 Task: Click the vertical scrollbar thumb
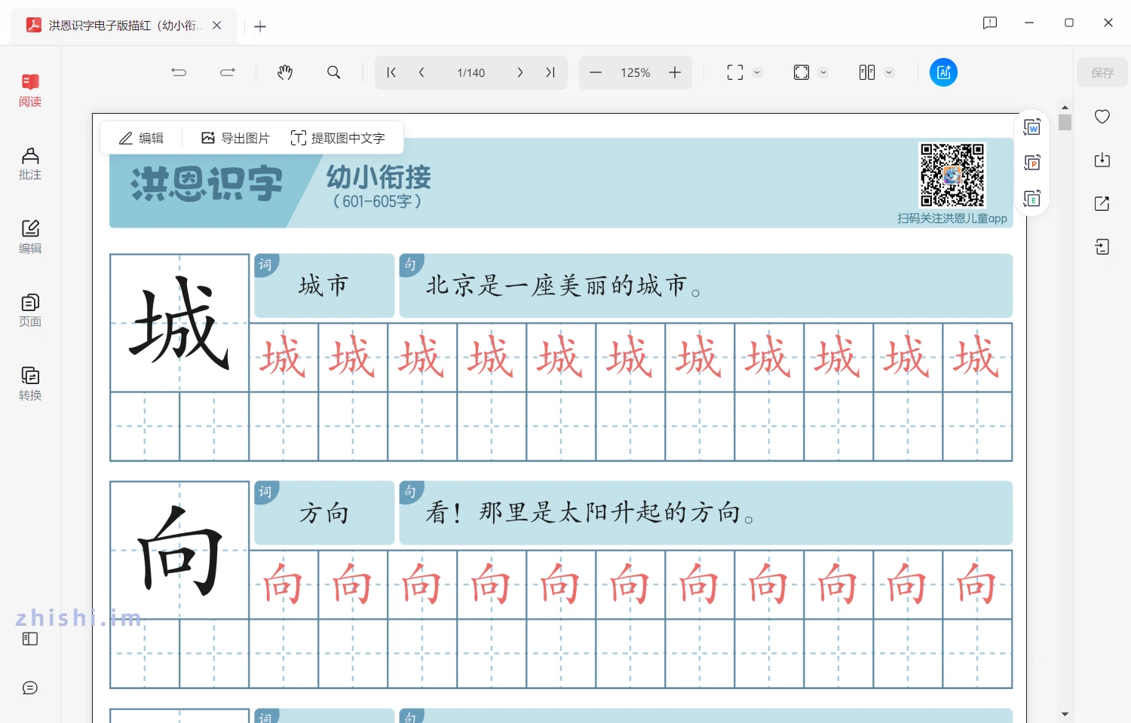point(1065,123)
